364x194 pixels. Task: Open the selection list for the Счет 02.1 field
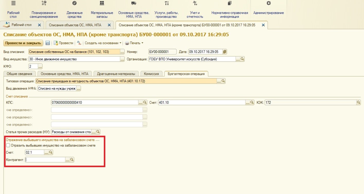click(47, 152)
